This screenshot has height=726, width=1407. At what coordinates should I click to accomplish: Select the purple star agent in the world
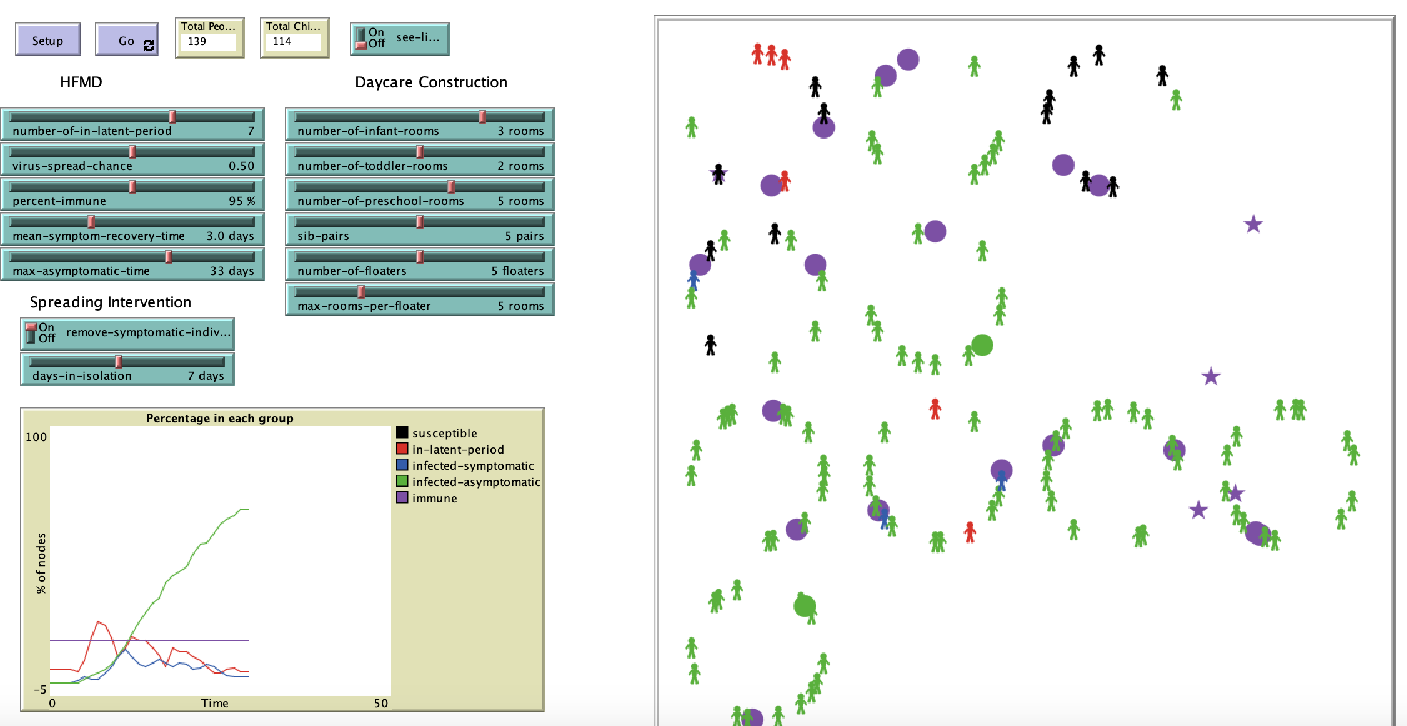1253,223
